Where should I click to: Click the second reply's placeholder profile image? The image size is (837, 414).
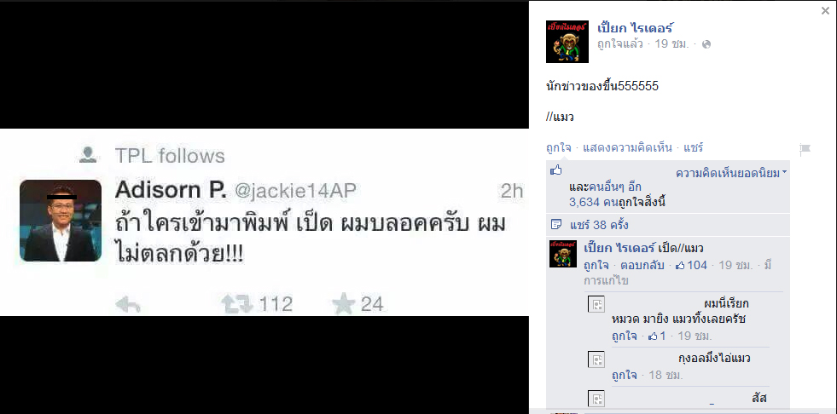[596, 359]
